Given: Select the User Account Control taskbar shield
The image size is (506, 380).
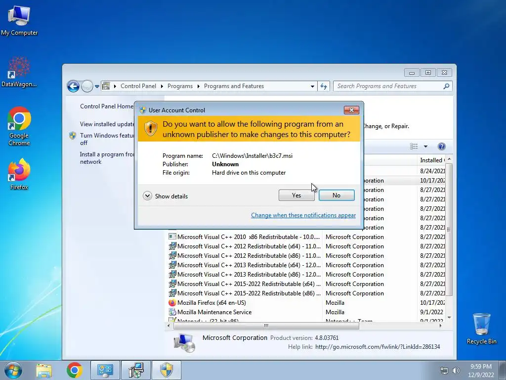Looking at the screenshot, I should click(167, 371).
